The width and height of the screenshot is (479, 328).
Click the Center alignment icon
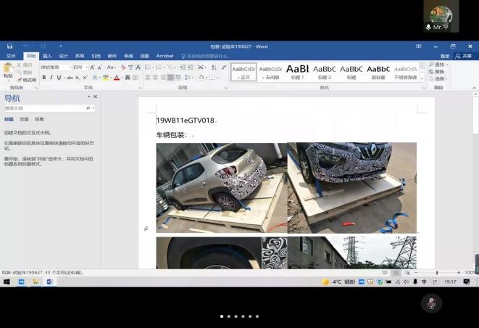click(x=156, y=78)
